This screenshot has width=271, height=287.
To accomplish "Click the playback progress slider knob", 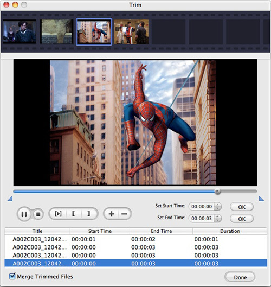I will pos(217,192).
